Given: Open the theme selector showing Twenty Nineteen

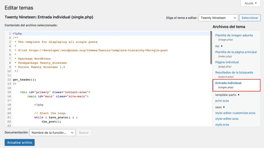Looking at the screenshot, I should (x=218, y=18).
